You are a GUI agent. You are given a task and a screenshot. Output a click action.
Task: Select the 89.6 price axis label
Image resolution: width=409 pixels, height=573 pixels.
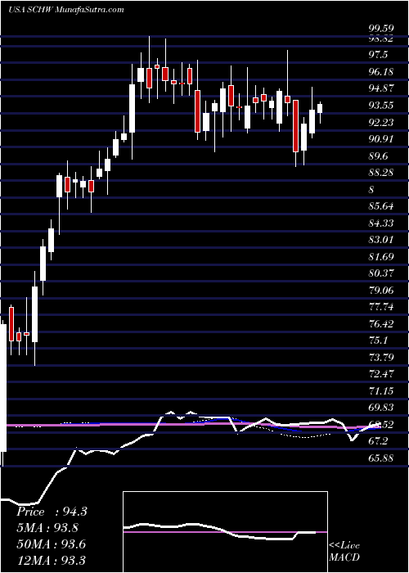pos(378,156)
